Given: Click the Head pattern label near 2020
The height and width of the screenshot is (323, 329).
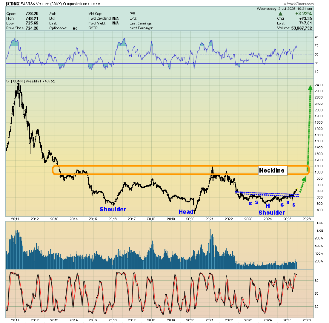Looking at the screenshot, I should pyautogui.click(x=186, y=212).
